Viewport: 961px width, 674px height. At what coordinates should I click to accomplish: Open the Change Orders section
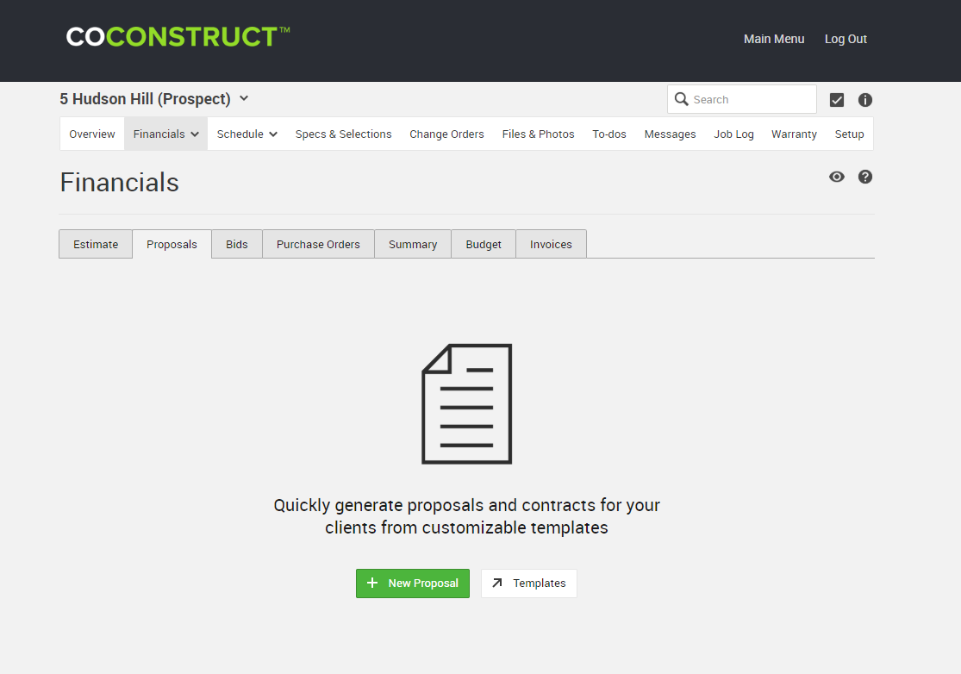click(x=446, y=134)
